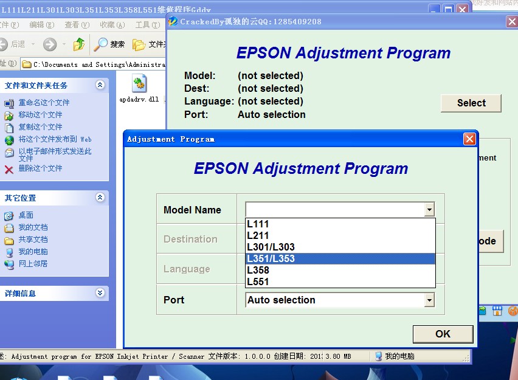This screenshot has height=380, width=518.
Task: Click the 后退 dropdown arrow
Action: tap(33, 44)
